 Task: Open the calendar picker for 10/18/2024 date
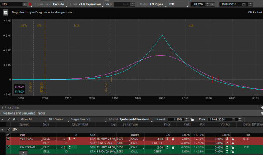244,5
